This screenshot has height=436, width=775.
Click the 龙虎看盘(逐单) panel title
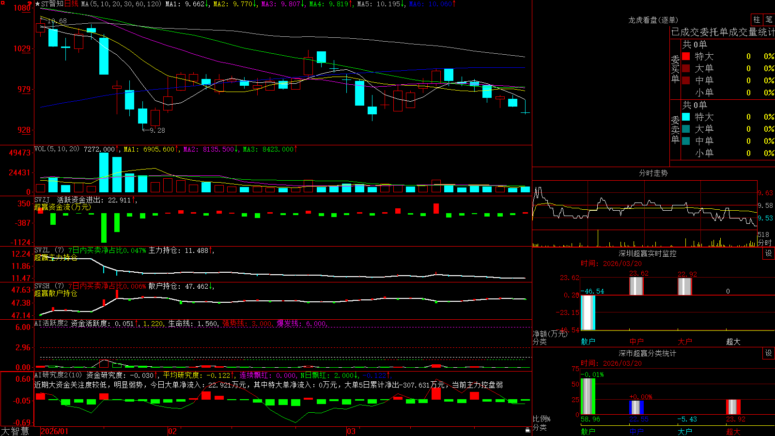tap(653, 20)
